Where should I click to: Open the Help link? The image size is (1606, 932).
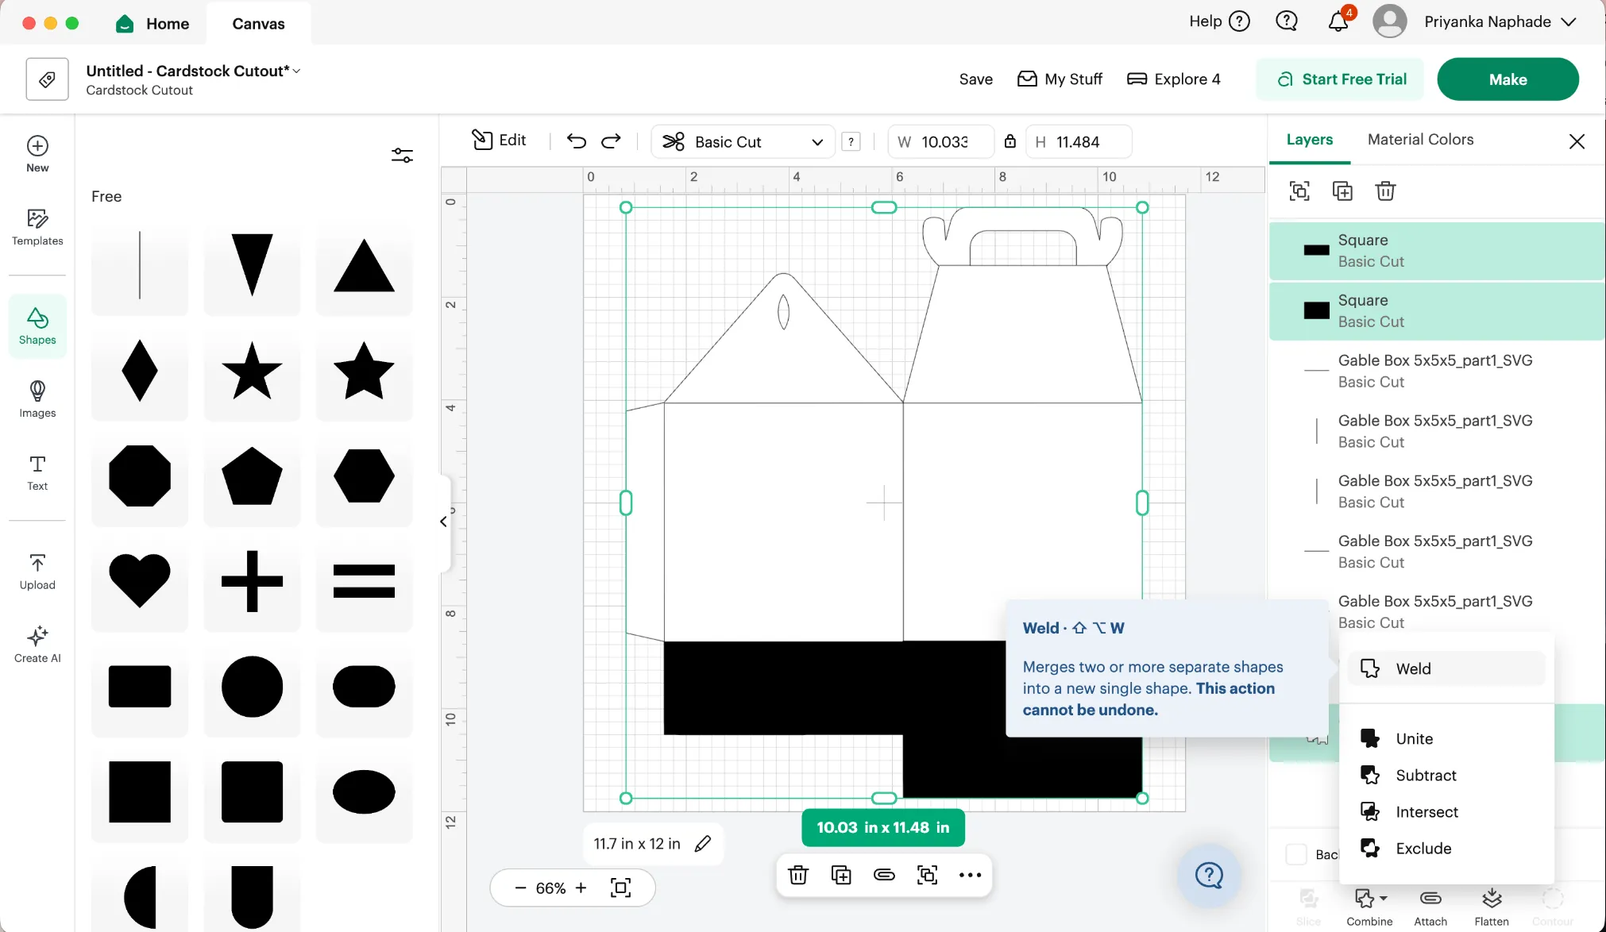[1219, 21]
